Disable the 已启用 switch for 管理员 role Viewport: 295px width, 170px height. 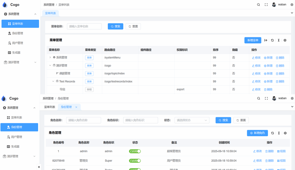pos(135,161)
